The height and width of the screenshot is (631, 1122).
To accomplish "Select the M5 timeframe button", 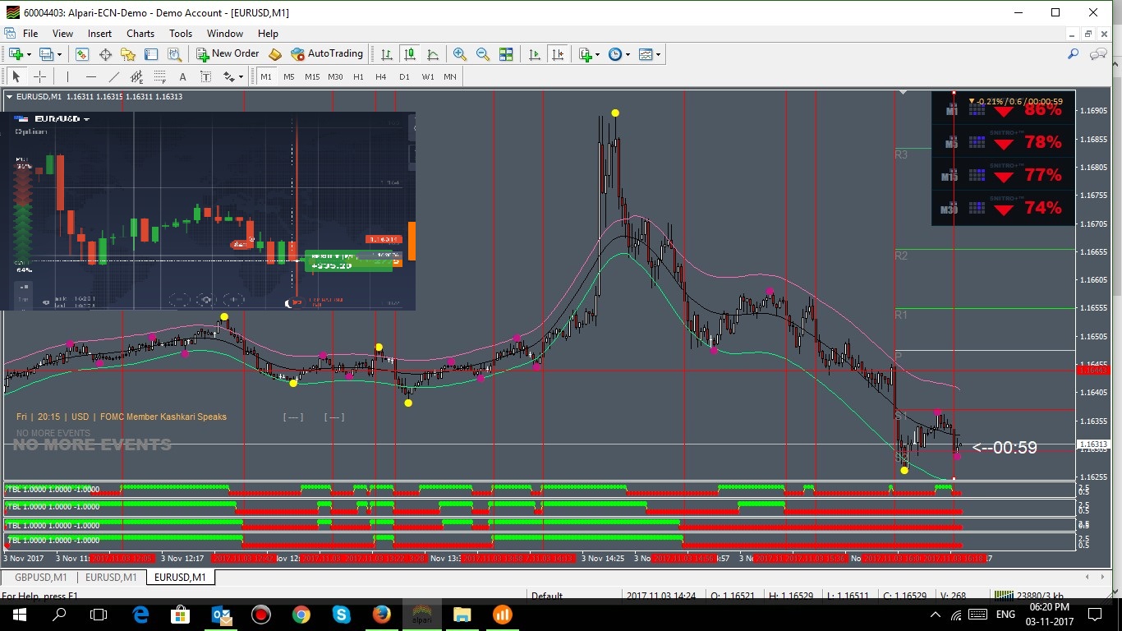I will click(x=289, y=77).
